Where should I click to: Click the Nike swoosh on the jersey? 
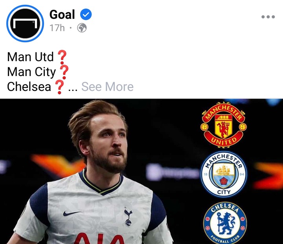pos(72,213)
